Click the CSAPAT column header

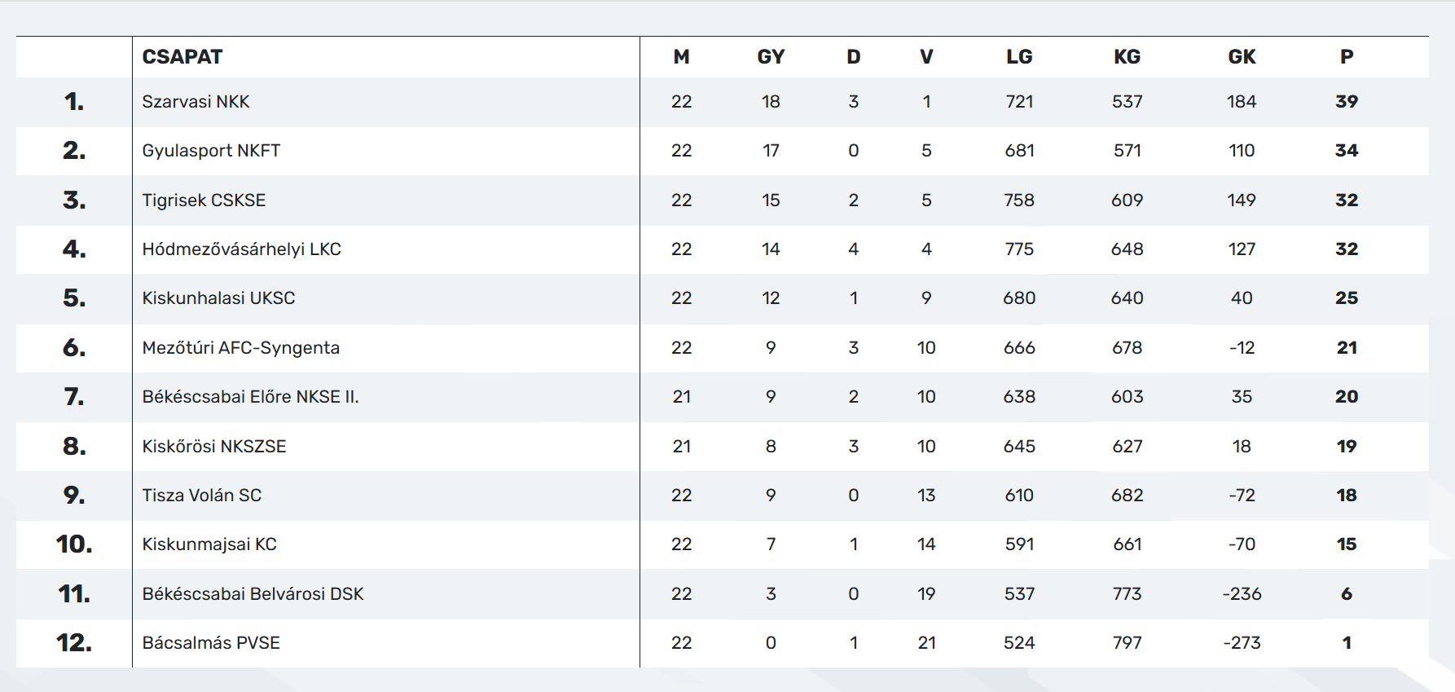coord(182,57)
